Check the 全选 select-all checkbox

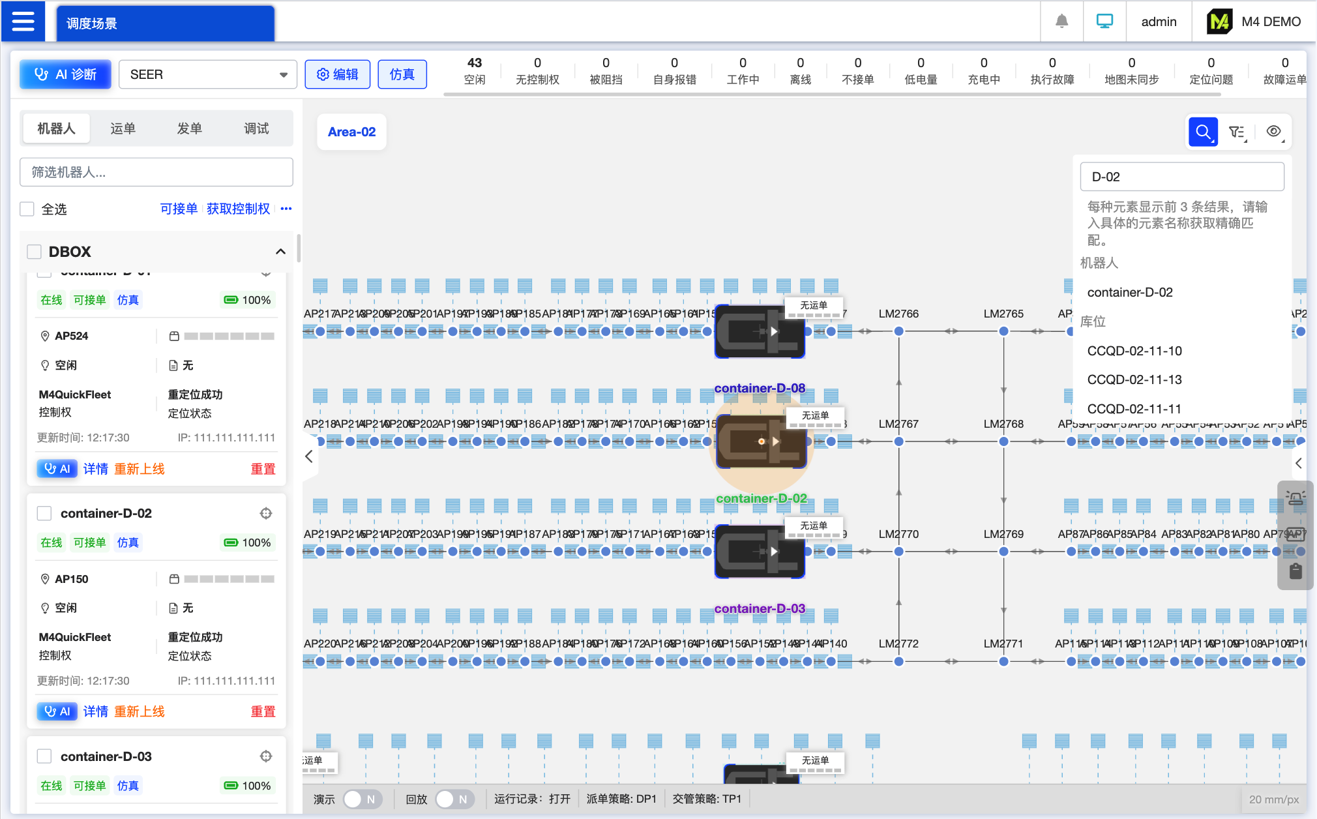[x=27, y=209]
